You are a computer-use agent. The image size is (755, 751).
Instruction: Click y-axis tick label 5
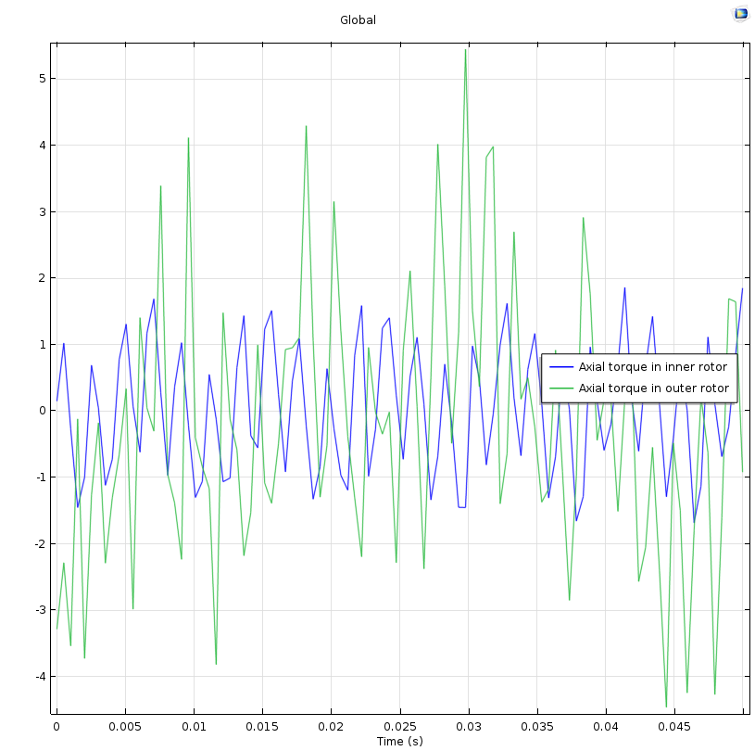pyautogui.click(x=41, y=79)
